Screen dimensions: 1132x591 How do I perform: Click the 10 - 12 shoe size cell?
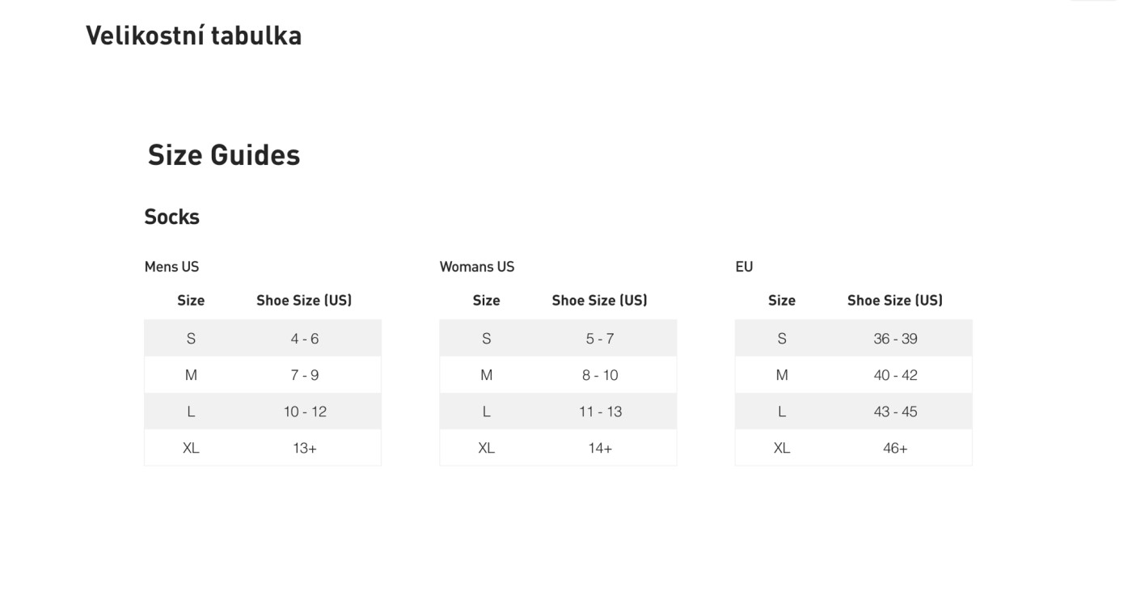point(304,412)
